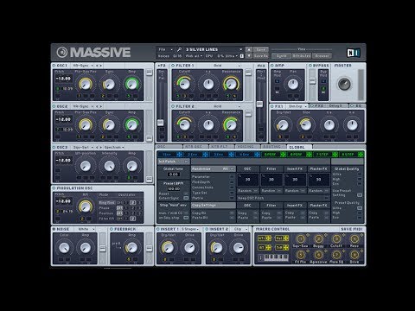
Task: Switch to the Routing tab
Action: click(x=273, y=147)
